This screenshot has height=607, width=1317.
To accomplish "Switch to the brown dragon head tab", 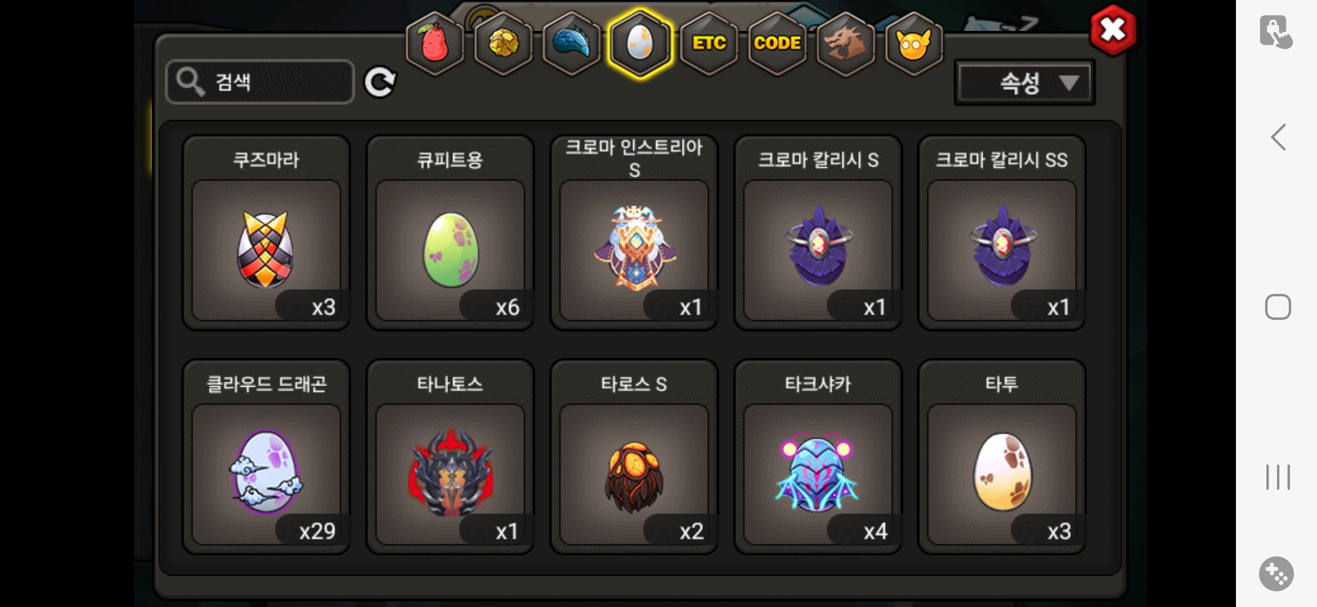I will [x=845, y=43].
